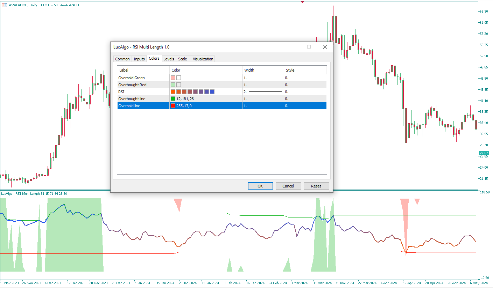Close the RSI Multi Length dialog

[x=325, y=47]
